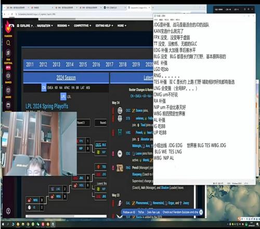Click the LNG team in the playoff bracket
Image resolution: width=260 pixels, height=229 pixels.
(58, 189)
